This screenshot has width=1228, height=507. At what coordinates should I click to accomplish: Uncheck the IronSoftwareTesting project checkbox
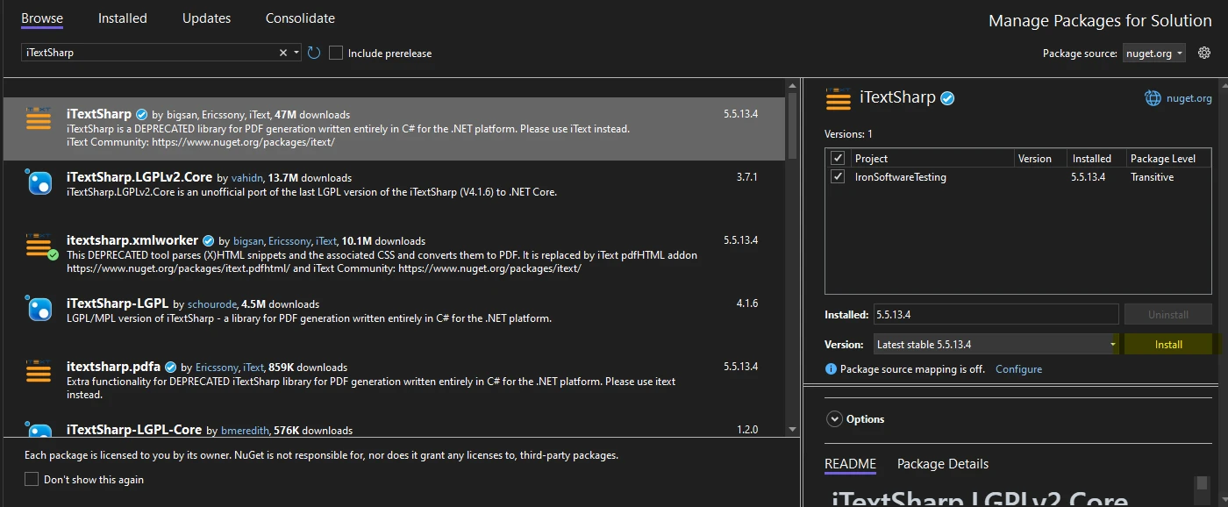838,177
